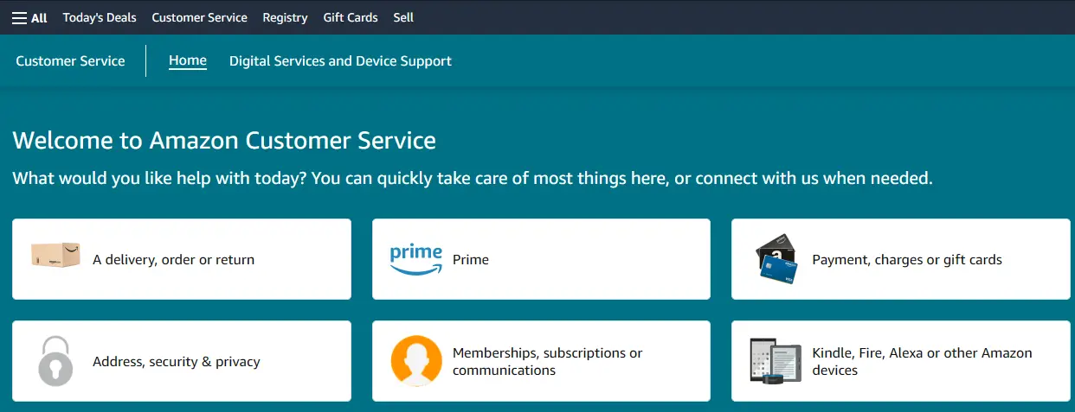
Task: Click the orange profile avatar icon
Action: 416,361
